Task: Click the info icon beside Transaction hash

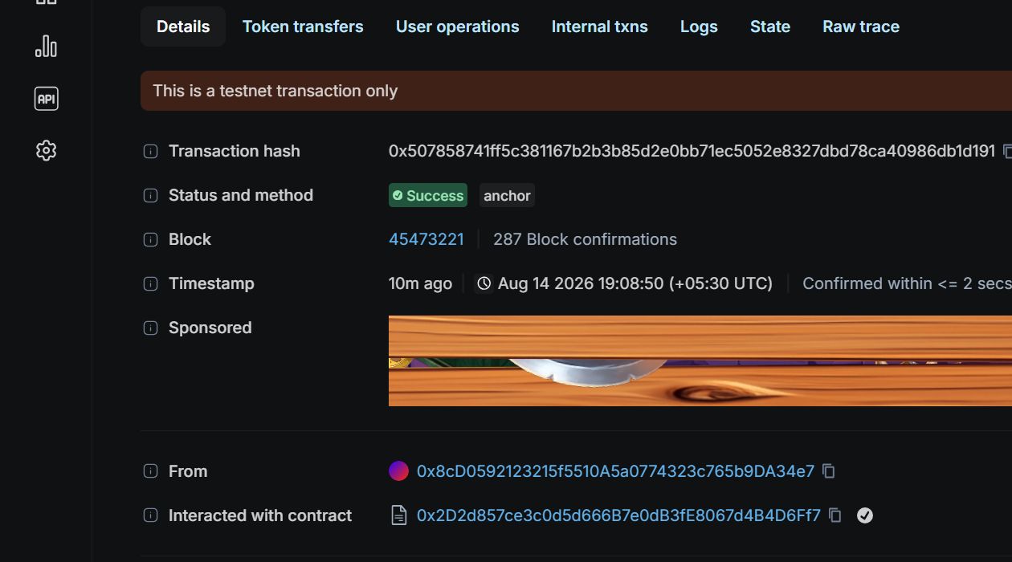Action: coord(150,151)
